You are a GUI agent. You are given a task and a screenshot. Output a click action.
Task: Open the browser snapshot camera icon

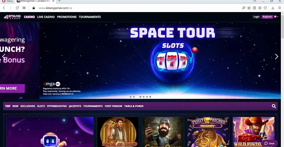[254, 8]
